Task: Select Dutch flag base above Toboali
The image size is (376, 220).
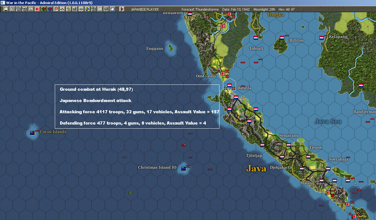Action: (255, 38)
